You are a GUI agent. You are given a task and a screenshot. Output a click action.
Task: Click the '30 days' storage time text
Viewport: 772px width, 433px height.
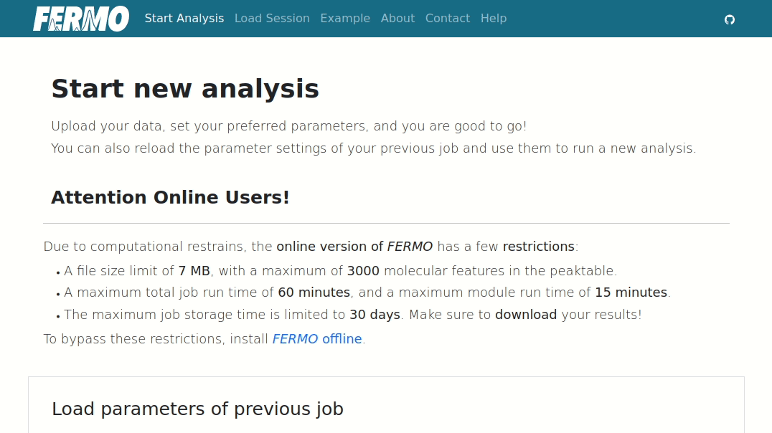(x=375, y=315)
